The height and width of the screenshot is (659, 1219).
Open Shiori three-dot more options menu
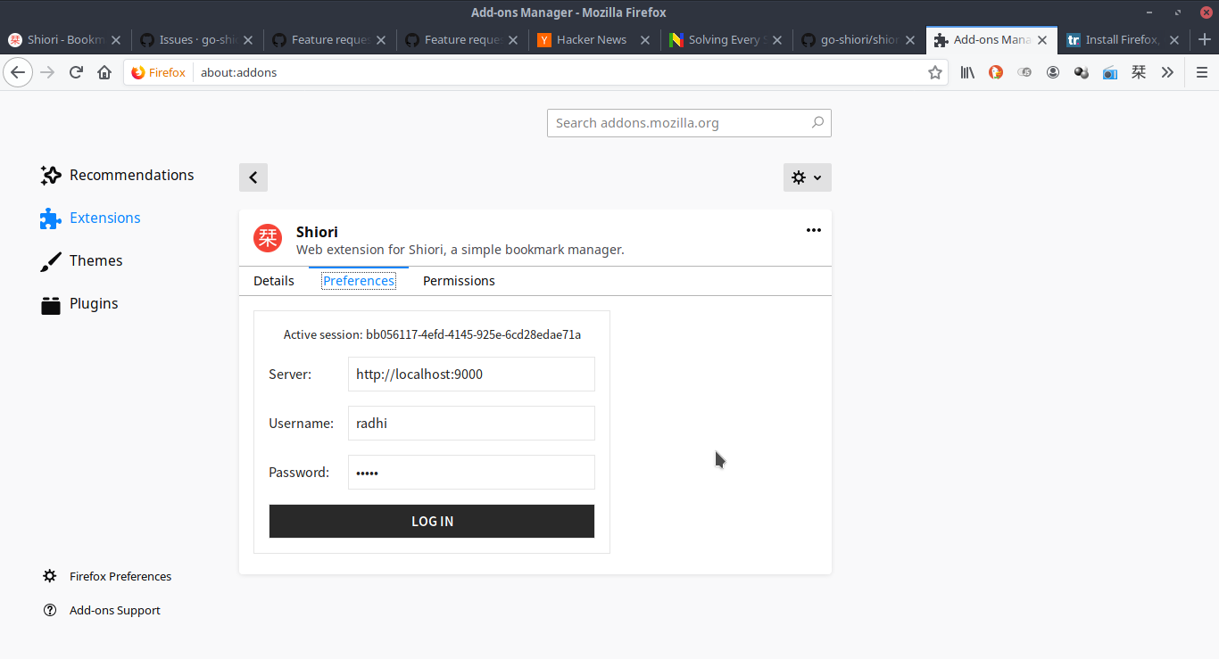coord(814,230)
